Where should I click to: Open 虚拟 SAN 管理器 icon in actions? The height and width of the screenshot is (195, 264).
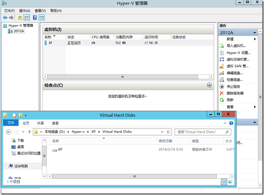pyautogui.click(x=222, y=66)
